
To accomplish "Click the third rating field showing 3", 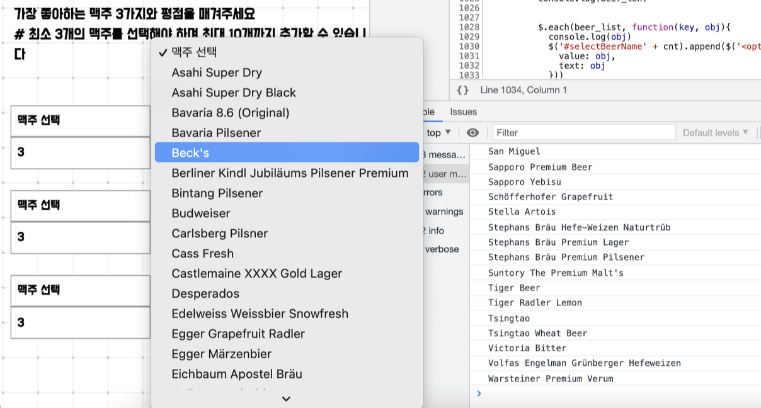I will (81, 323).
